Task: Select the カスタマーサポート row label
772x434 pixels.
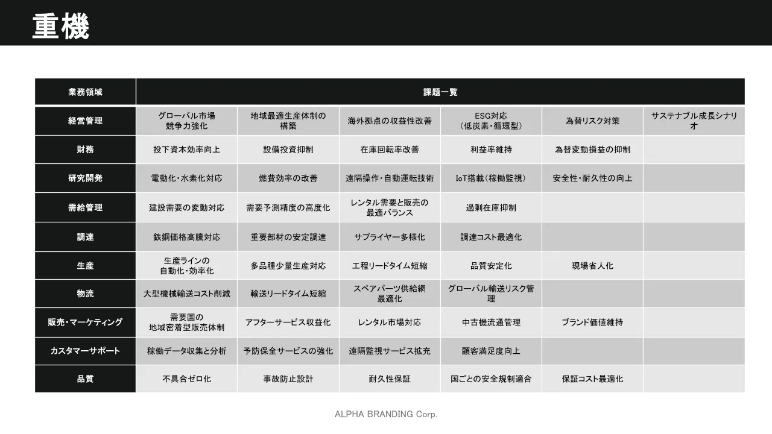Action: (85, 351)
